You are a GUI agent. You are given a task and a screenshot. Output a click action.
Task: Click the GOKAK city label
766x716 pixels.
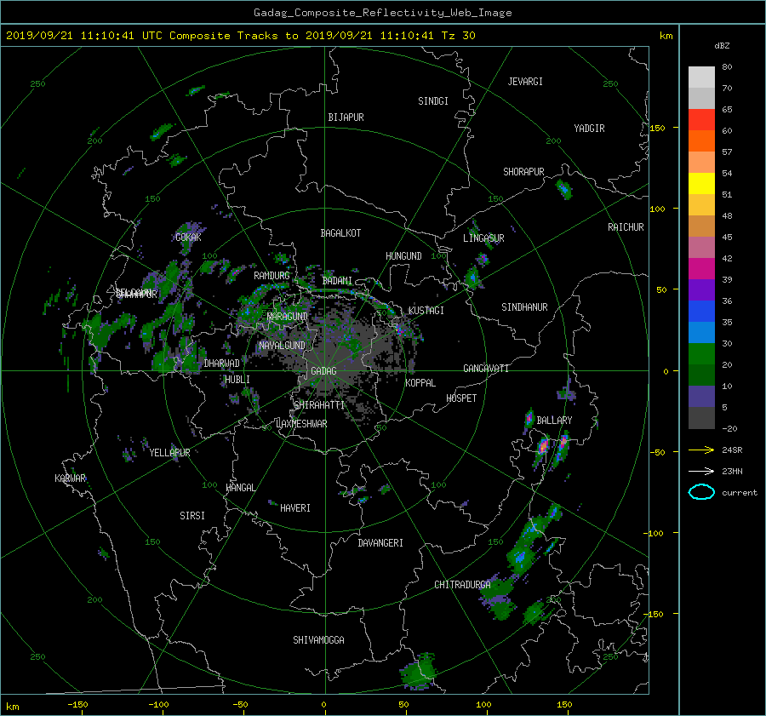pyautogui.click(x=188, y=238)
